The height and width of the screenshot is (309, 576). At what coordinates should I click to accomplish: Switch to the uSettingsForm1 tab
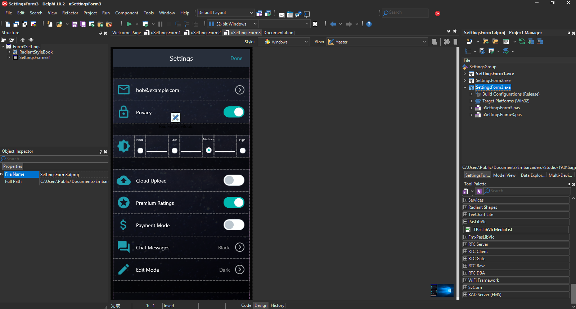162,33
